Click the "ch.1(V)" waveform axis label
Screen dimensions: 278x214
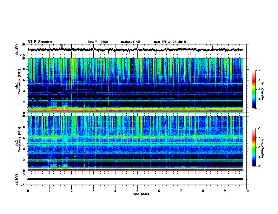17,50
